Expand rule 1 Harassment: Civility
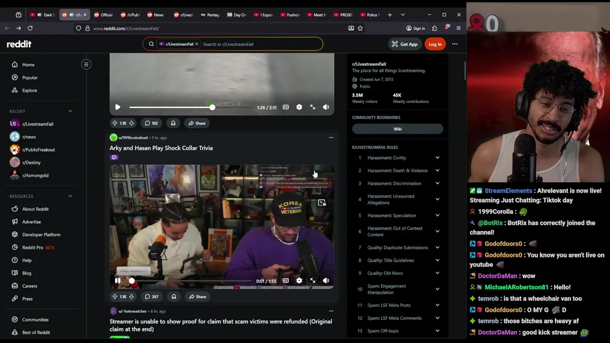 pyautogui.click(x=437, y=158)
